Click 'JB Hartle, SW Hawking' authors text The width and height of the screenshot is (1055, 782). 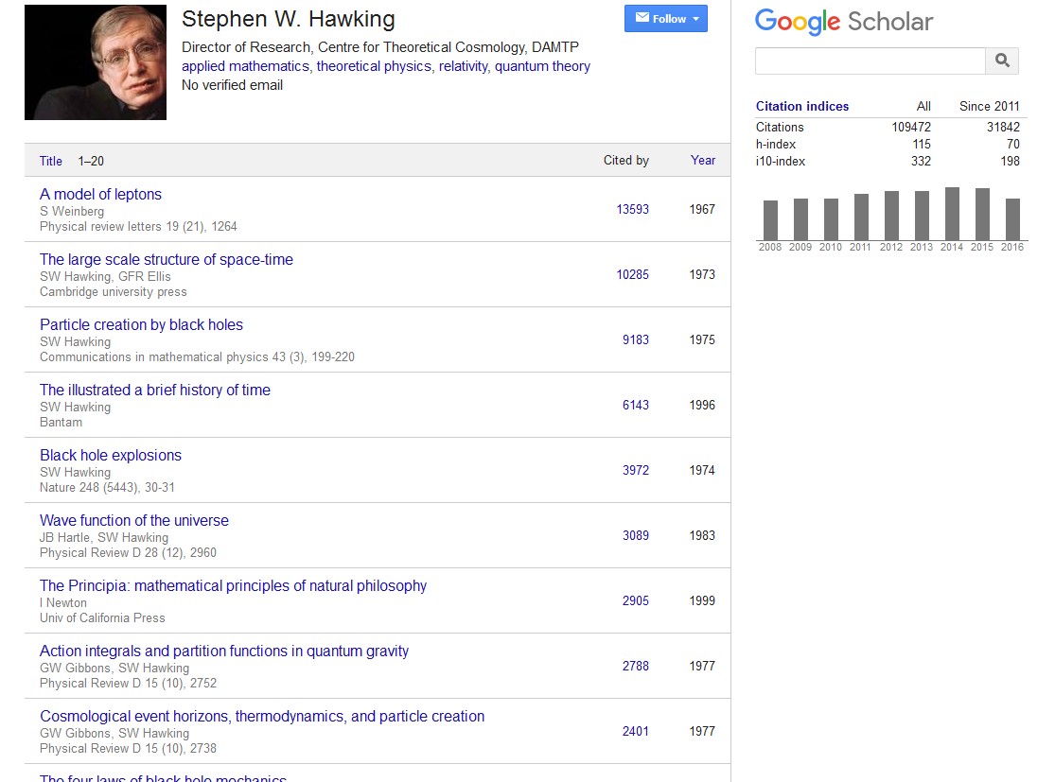[x=104, y=537]
